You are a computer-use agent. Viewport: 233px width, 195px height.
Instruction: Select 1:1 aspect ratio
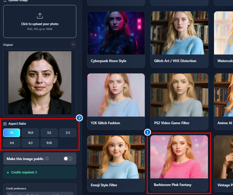pos(12,133)
